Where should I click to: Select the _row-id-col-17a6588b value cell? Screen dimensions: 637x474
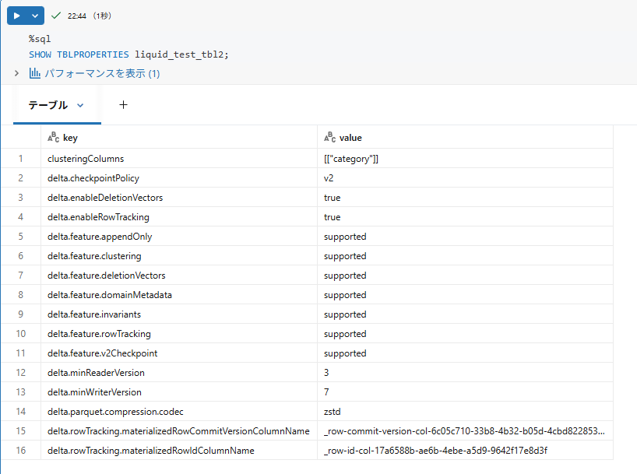[465, 451]
